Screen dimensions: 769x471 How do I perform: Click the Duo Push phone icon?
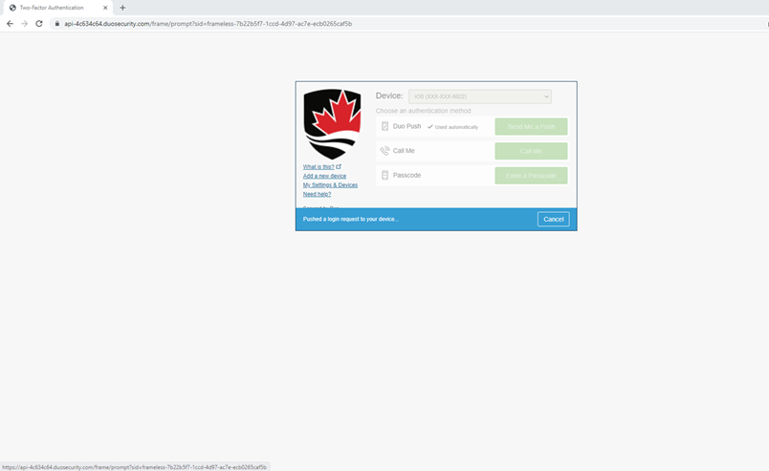coord(384,126)
